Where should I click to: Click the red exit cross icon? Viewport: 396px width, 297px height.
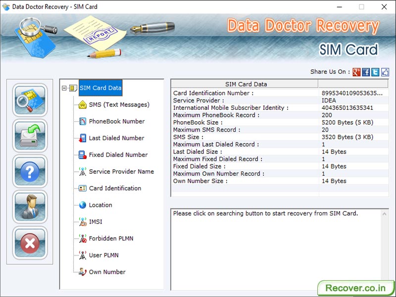(30, 243)
